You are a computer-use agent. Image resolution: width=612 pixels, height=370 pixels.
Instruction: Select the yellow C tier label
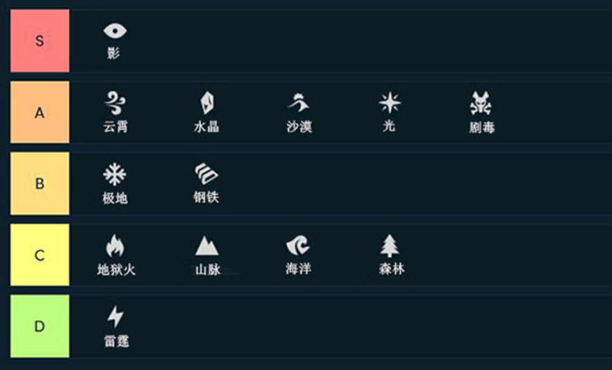click(x=39, y=255)
